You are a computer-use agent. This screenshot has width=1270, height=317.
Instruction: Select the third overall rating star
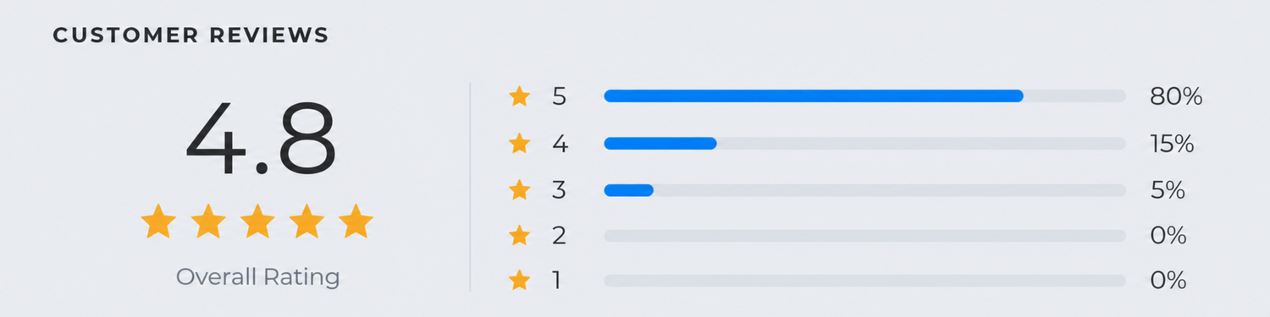tap(257, 221)
